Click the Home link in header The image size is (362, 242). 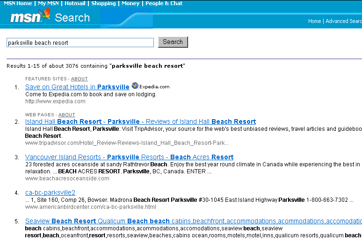[x=314, y=21]
